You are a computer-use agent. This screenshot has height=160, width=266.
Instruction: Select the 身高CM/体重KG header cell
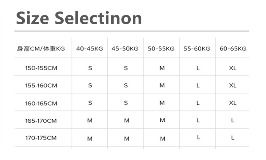point(41,49)
